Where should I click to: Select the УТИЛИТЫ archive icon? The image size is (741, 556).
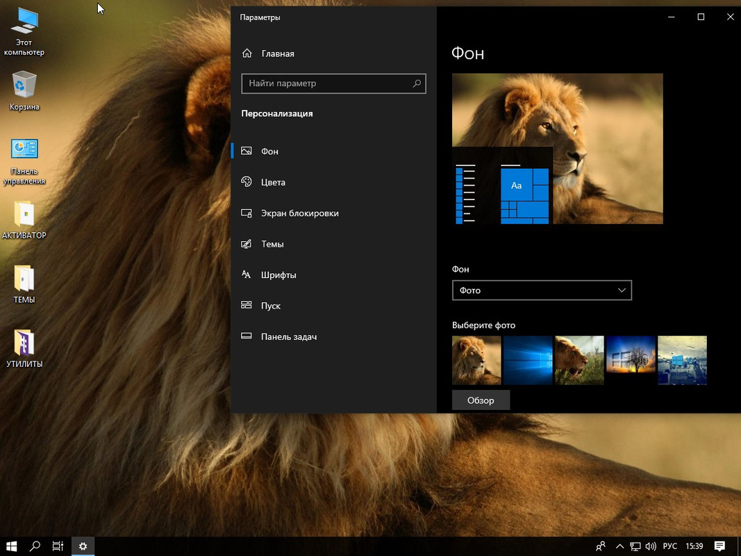tap(24, 348)
